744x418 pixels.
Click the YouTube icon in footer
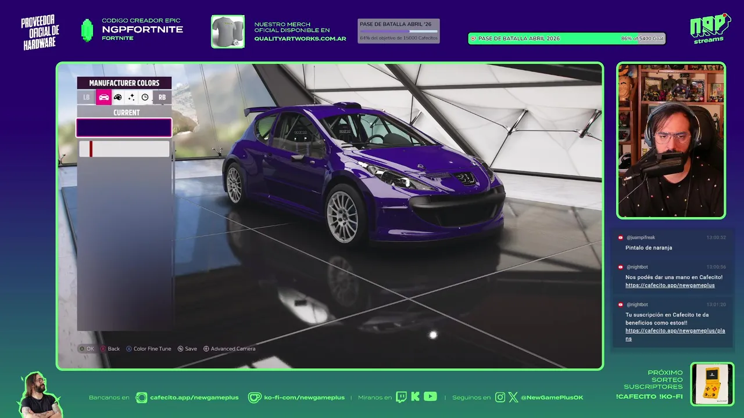pyautogui.click(x=430, y=397)
